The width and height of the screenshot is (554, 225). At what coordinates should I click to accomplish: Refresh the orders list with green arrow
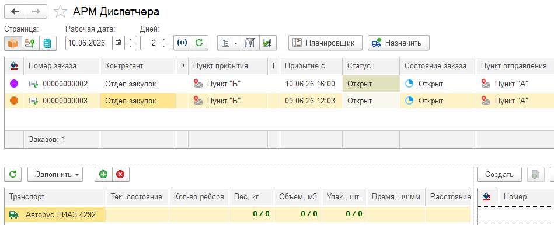pyautogui.click(x=199, y=43)
